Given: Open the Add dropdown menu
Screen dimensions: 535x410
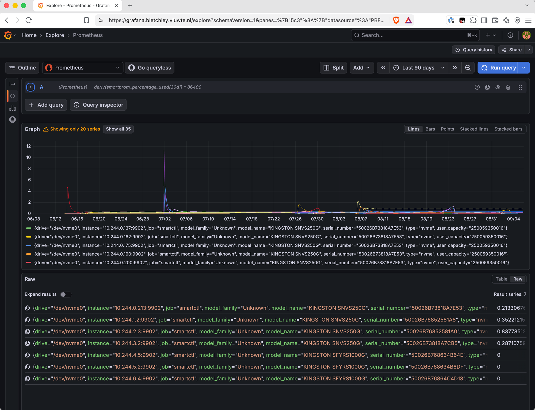Looking at the screenshot, I should [x=361, y=68].
